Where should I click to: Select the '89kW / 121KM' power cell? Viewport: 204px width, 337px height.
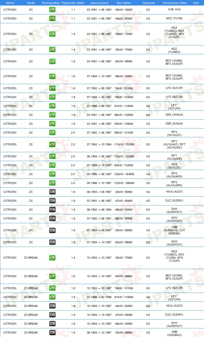[124, 133]
